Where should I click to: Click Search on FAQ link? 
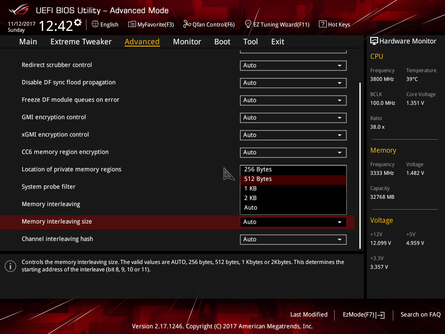420,315
